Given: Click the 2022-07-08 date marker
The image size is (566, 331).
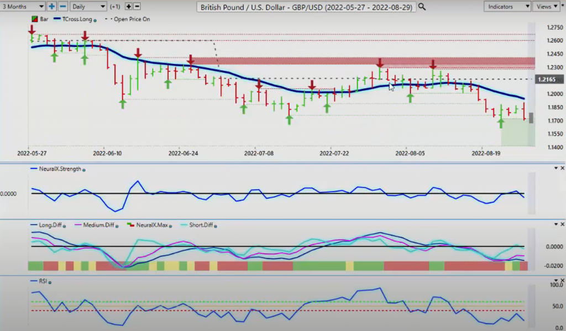Looking at the screenshot, I should [x=259, y=153].
